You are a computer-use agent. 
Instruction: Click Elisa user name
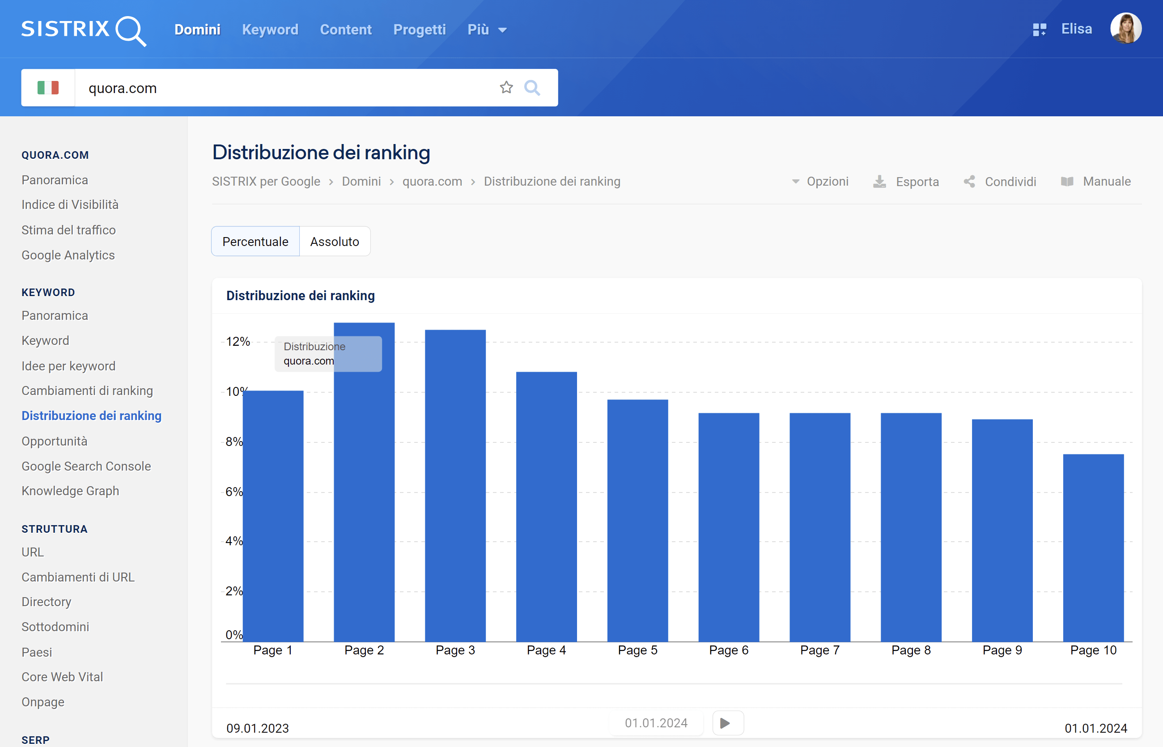1076,29
